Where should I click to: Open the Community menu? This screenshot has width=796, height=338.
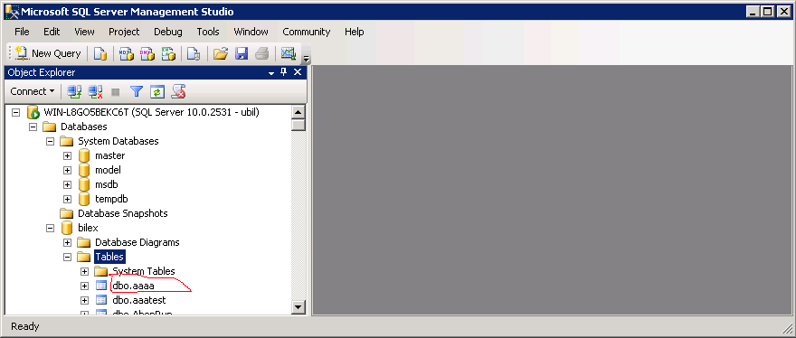tap(306, 32)
